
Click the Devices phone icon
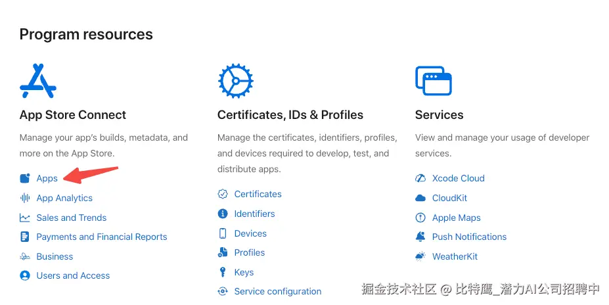coord(223,233)
